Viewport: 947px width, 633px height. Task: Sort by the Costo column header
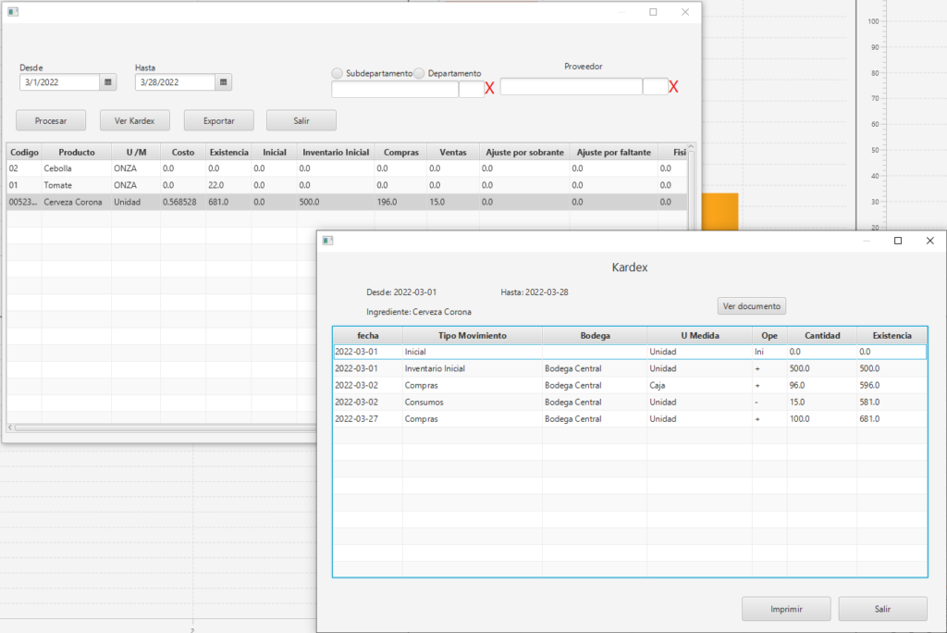(x=183, y=153)
